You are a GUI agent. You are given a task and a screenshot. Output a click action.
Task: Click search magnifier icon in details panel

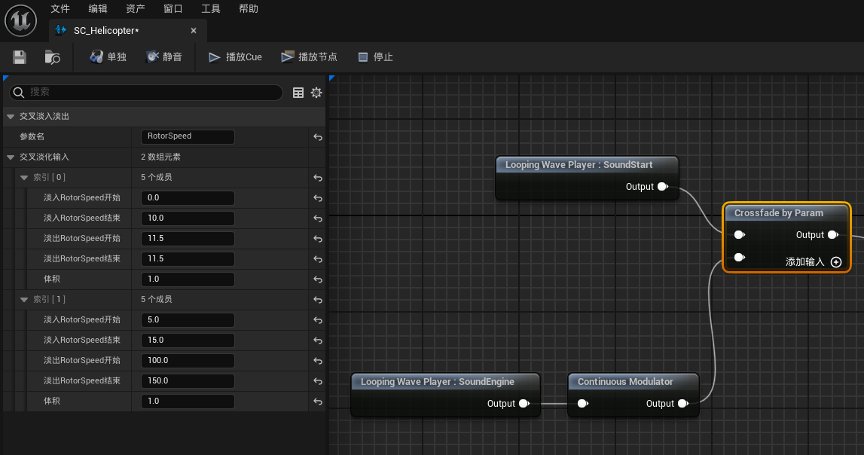19,93
